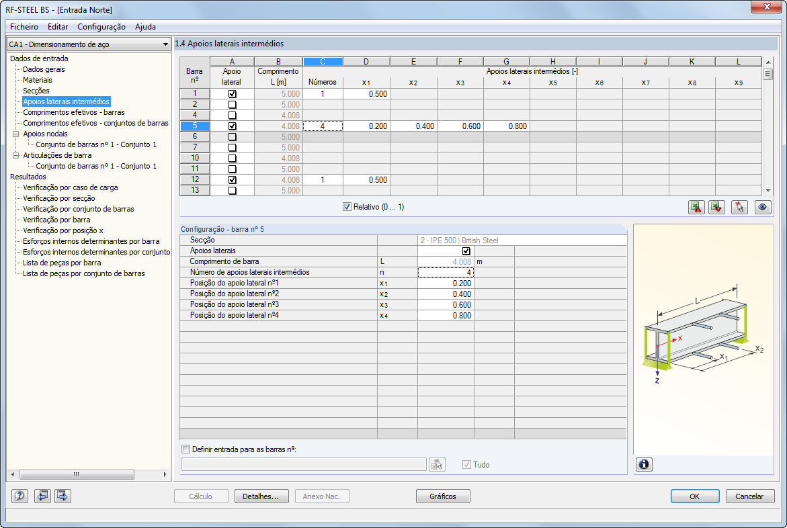Open the Ajuda menu
The width and height of the screenshot is (787, 528).
coord(146,27)
